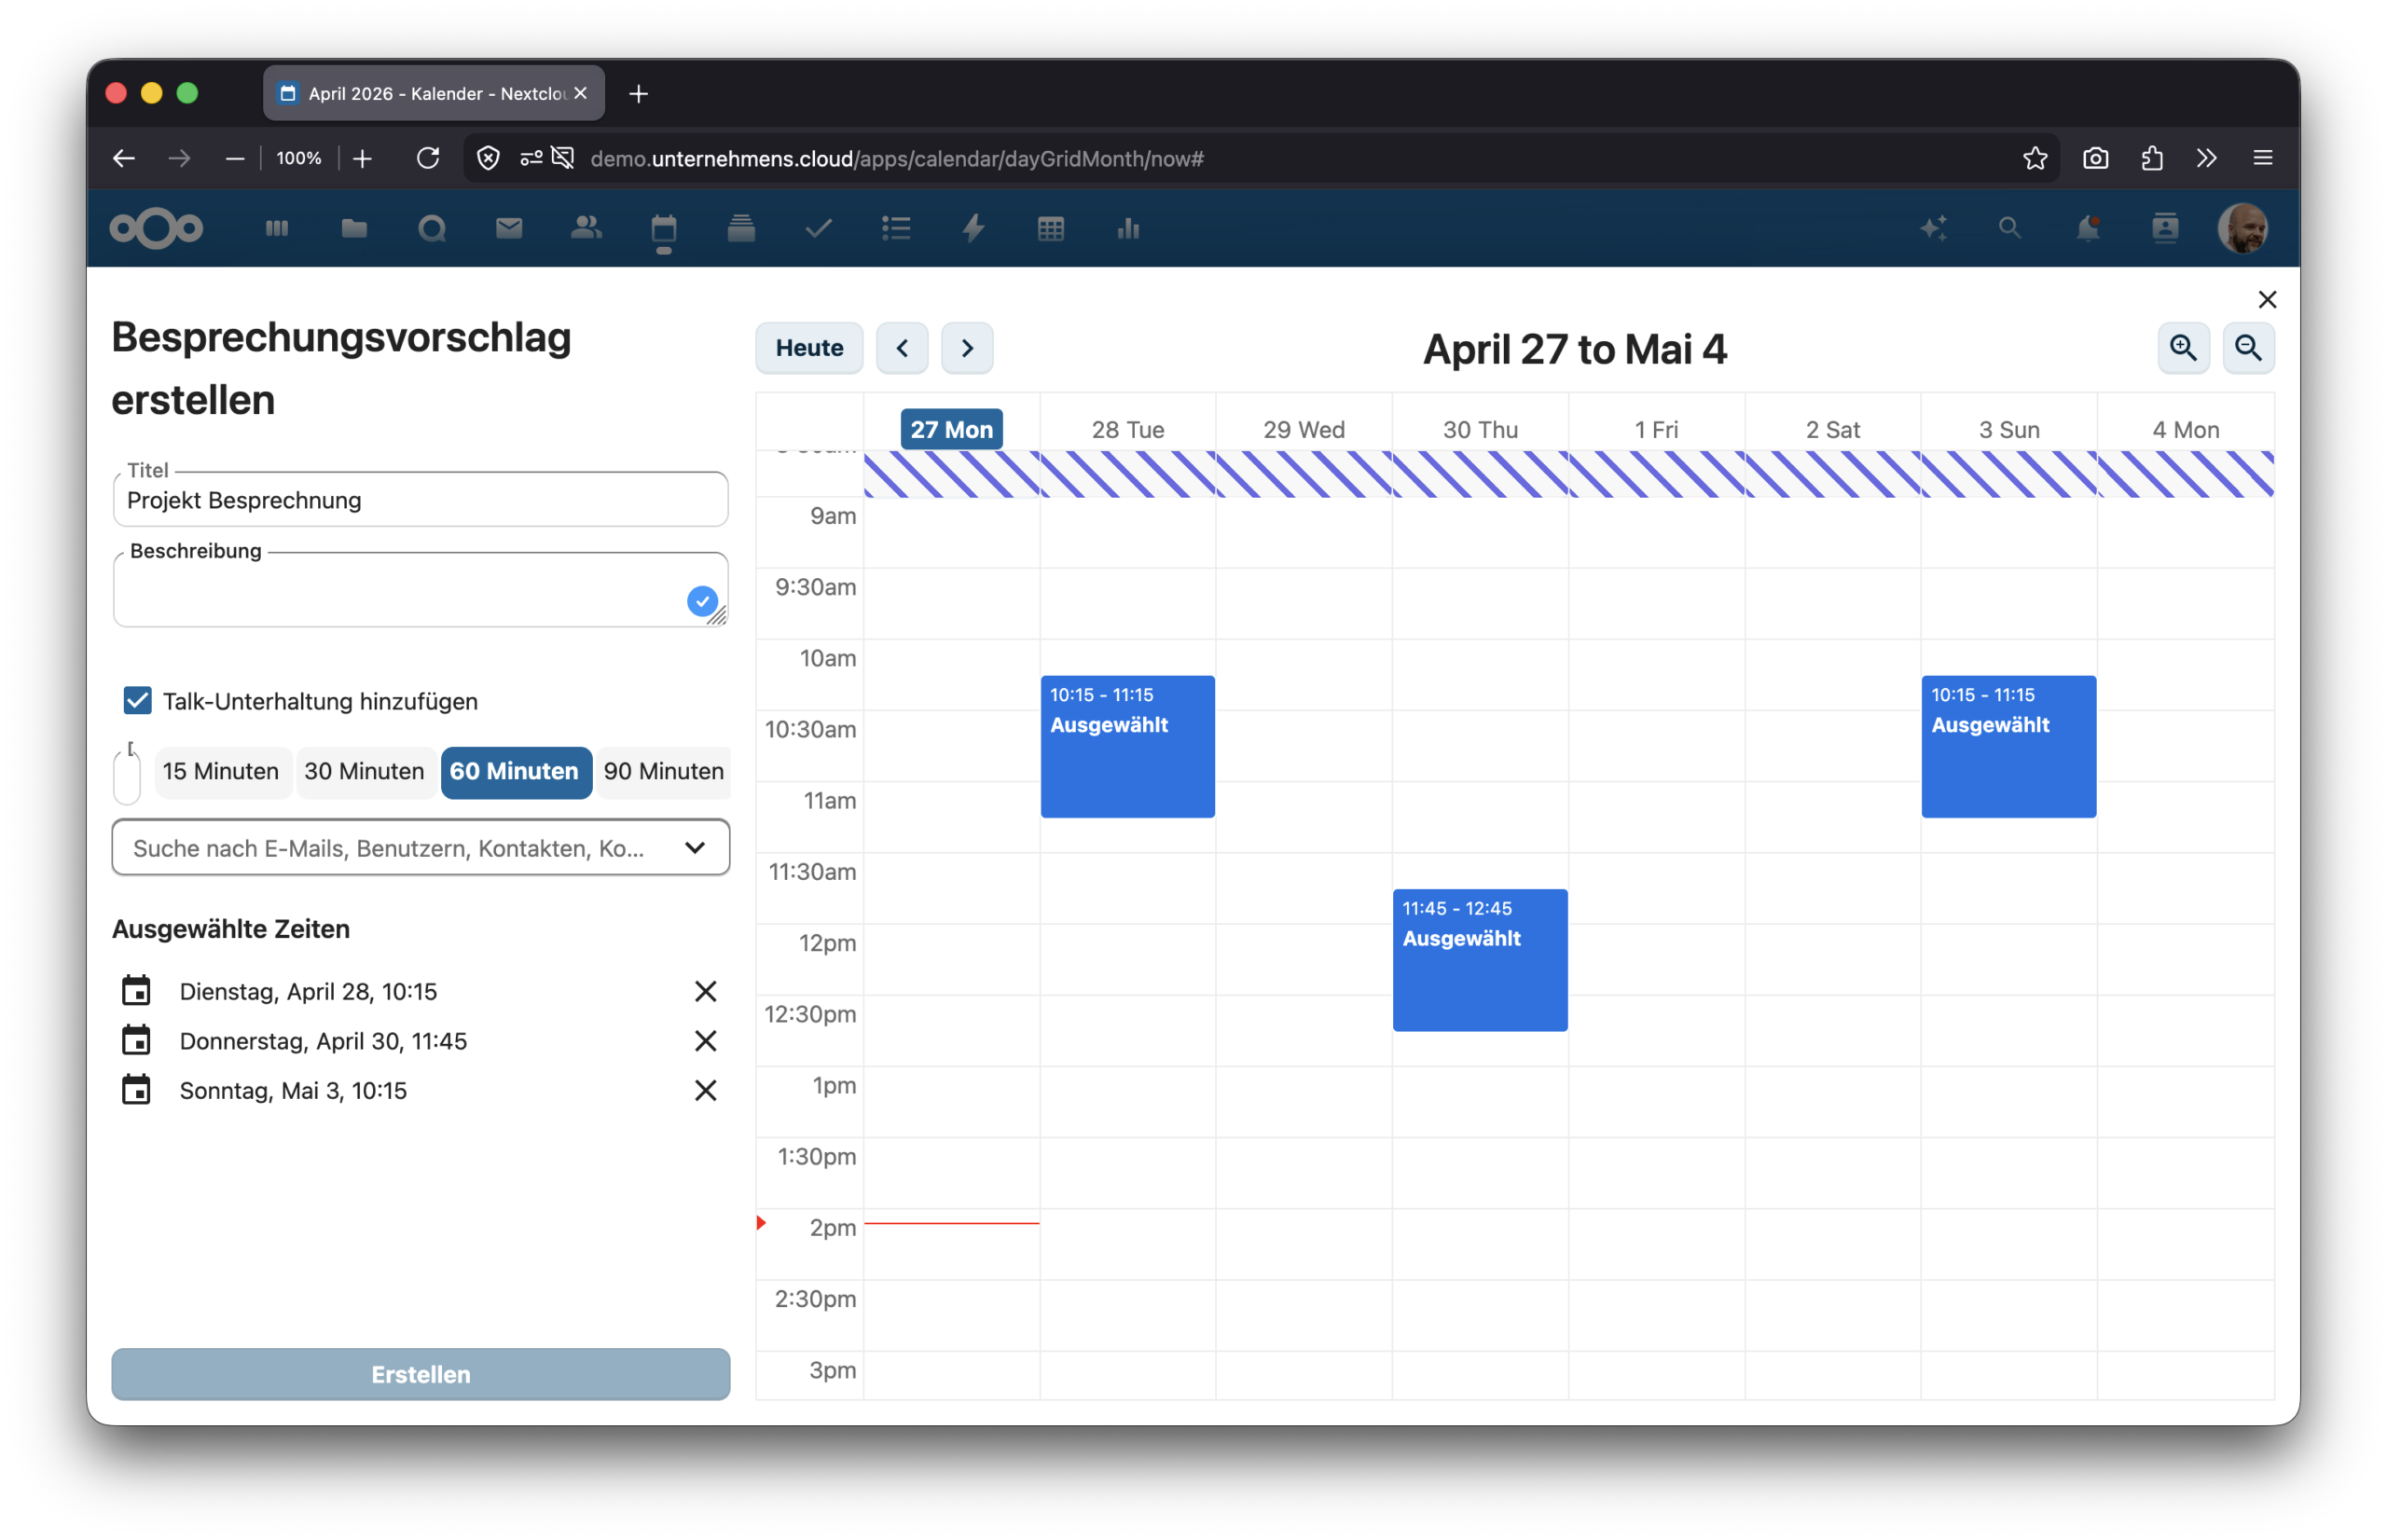Select the 90 Minuten duration
Image resolution: width=2387 pixels, height=1540 pixels.
point(663,772)
